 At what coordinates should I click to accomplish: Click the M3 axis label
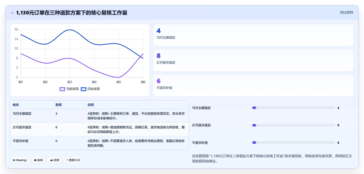70,82
